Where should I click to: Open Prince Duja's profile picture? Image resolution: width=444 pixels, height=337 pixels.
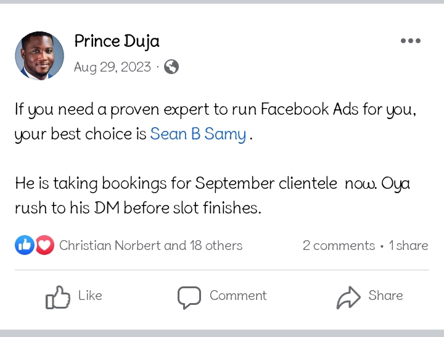coord(39,56)
